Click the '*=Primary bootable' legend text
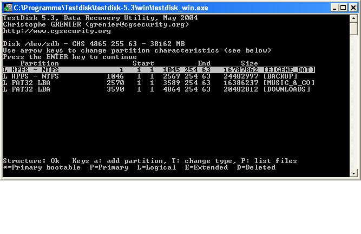The height and width of the screenshot is (234, 361). tap(42, 167)
